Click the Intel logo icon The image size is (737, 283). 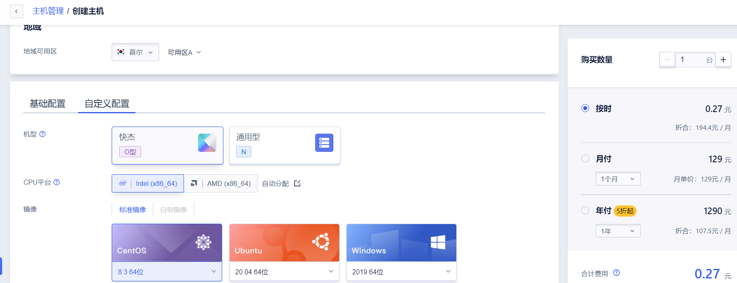click(122, 183)
